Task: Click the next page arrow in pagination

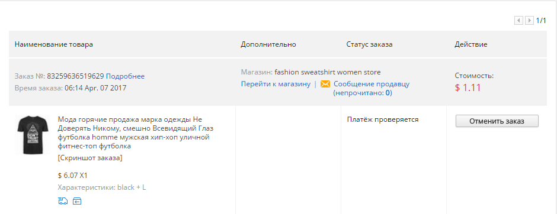Action: coord(529,21)
